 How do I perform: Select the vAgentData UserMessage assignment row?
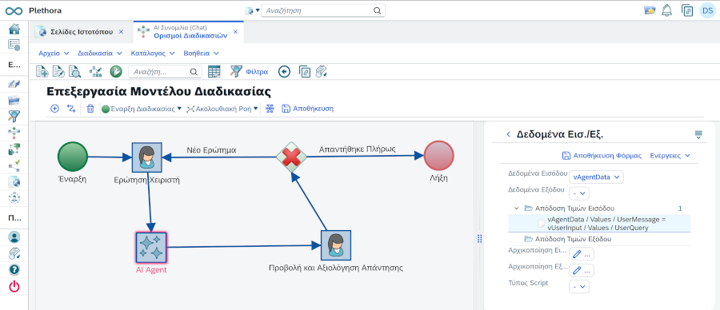click(599, 224)
